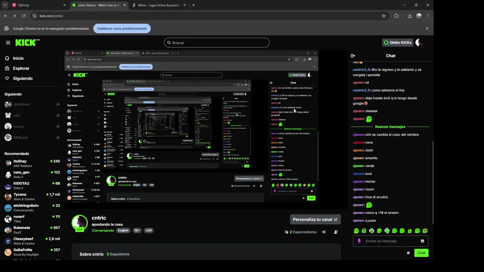Screen dimensions: 484x272
Task: Open AdinRoss followed channel
Action: (32, 104)
